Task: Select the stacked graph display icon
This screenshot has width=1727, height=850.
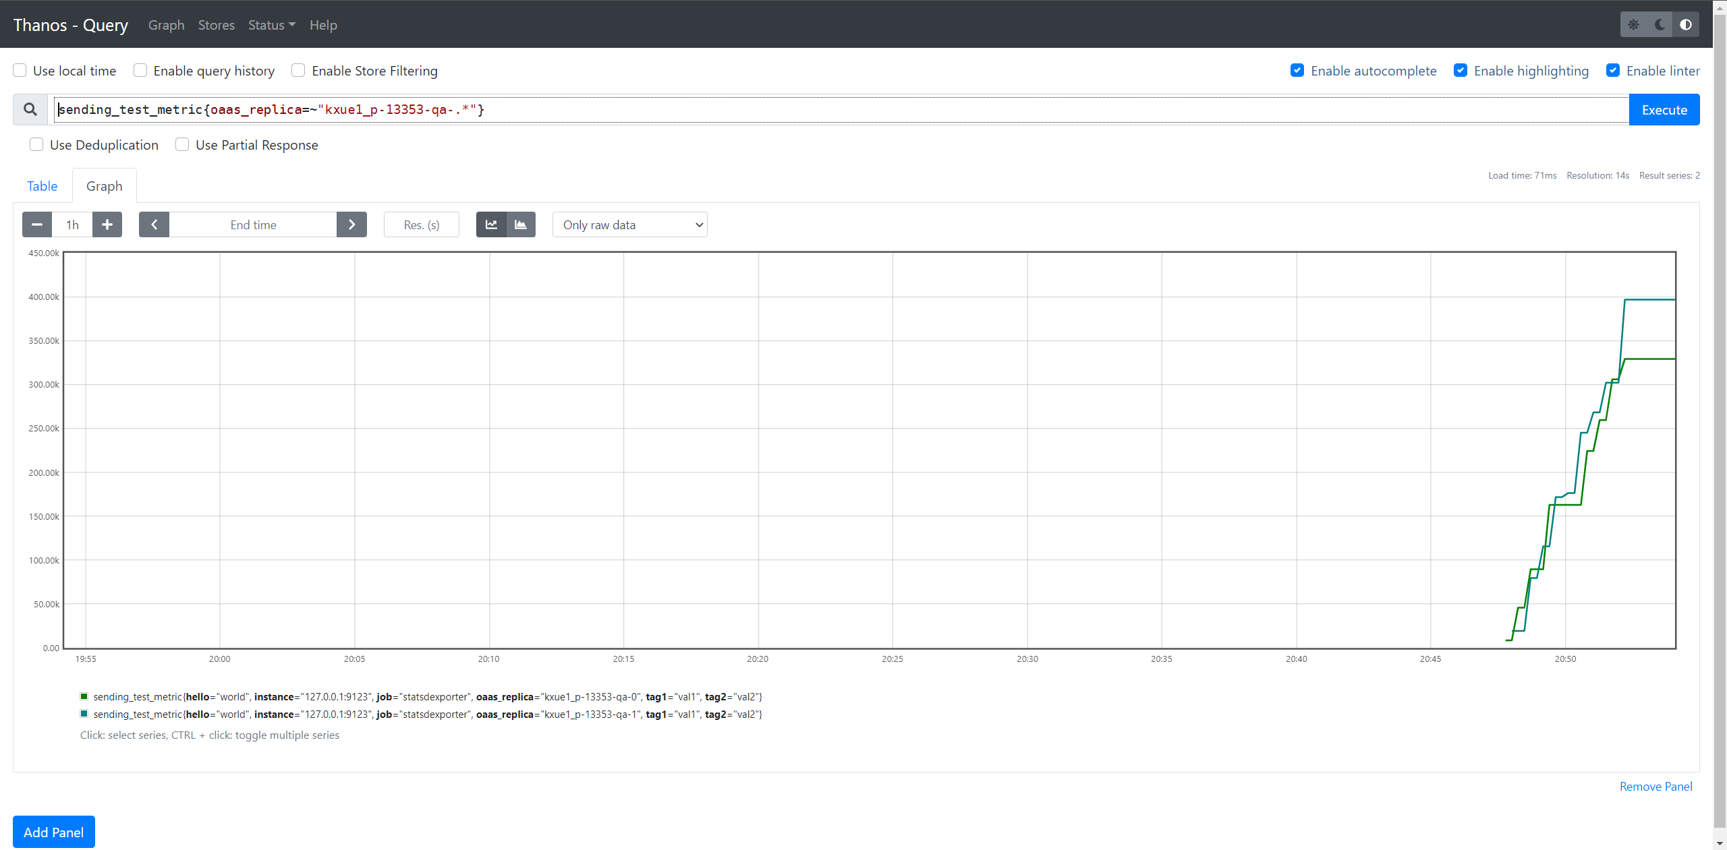Action: point(520,224)
